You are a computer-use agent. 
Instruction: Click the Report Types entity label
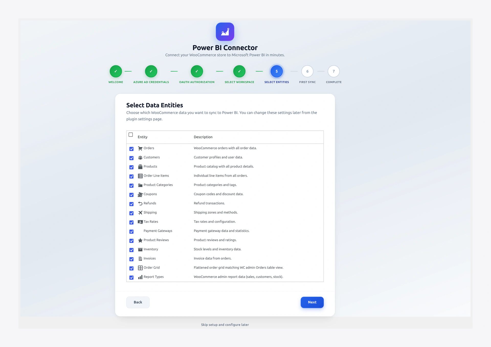[x=154, y=277]
